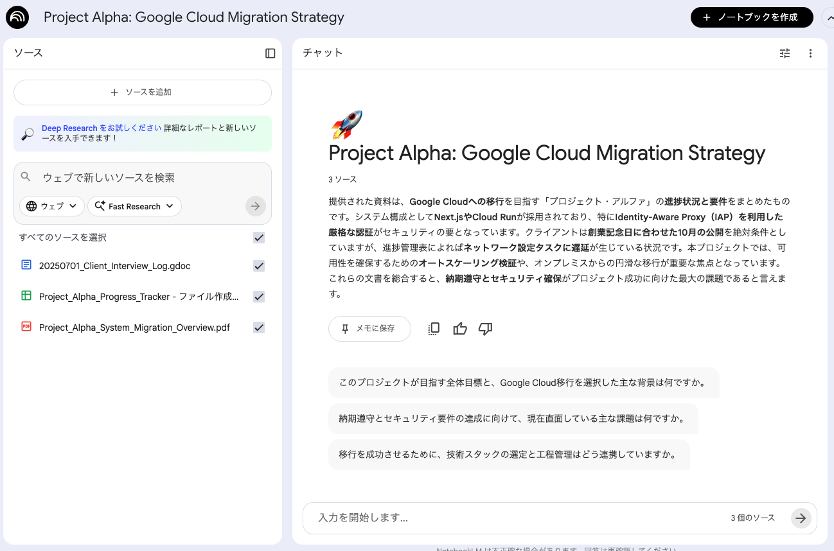Focus the chat input field 入力を開始します

(514, 518)
